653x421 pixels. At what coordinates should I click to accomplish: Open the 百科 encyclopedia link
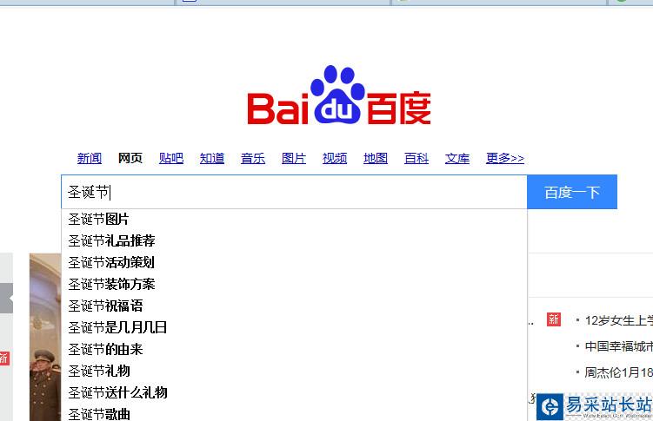point(416,158)
